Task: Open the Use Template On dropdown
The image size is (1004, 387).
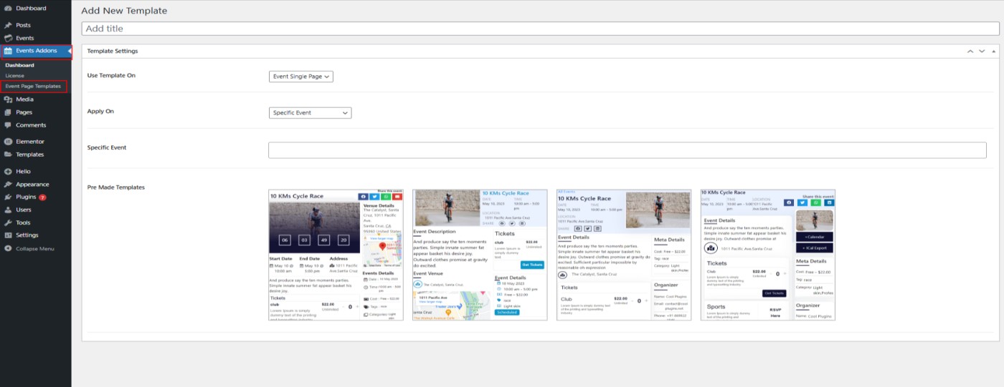Action: (300, 77)
